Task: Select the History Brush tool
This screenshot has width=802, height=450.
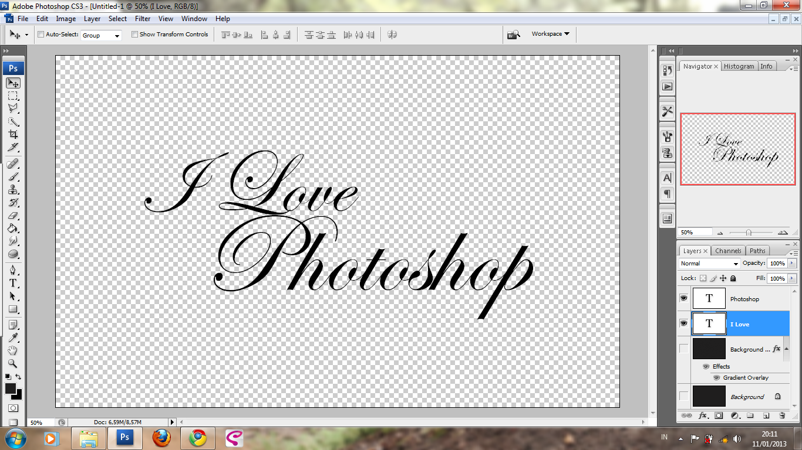Action: click(13, 202)
